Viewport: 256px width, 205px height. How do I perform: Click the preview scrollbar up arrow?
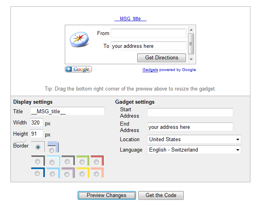pos(191,30)
